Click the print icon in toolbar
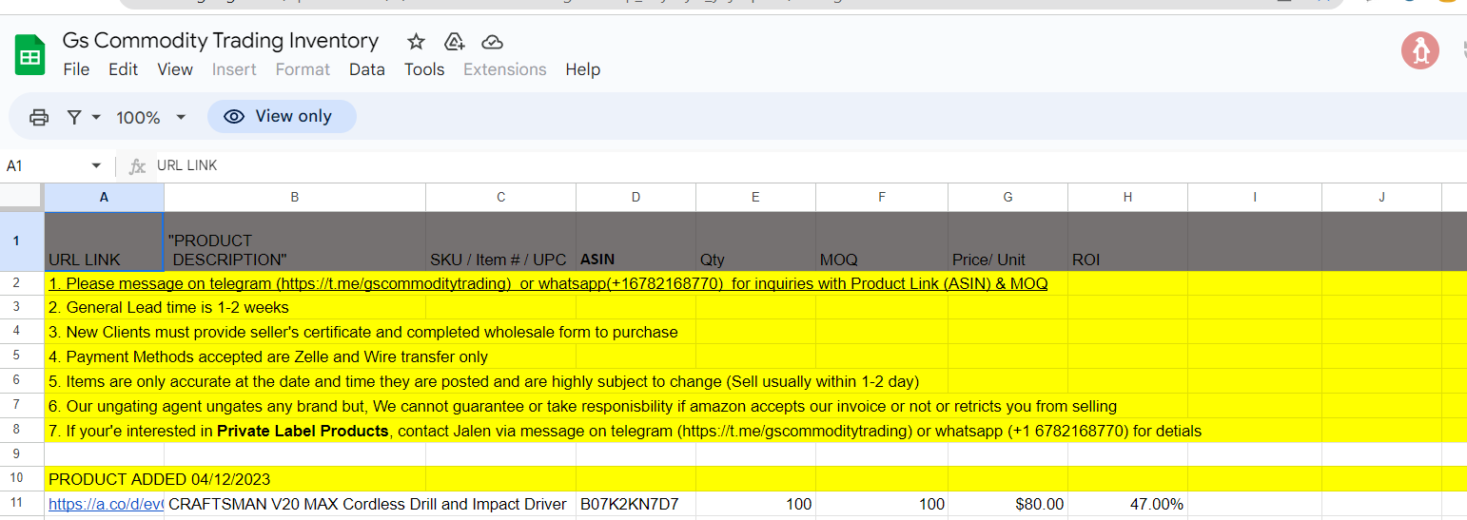 point(39,117)
